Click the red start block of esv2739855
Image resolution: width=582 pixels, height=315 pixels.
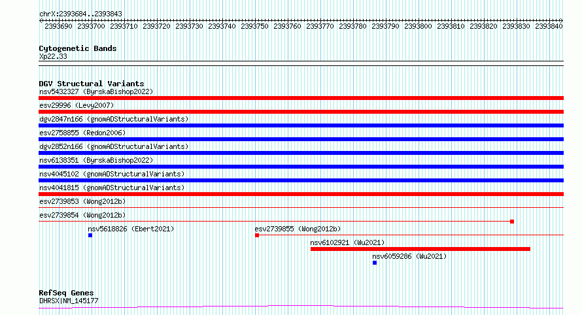[257, 235]
